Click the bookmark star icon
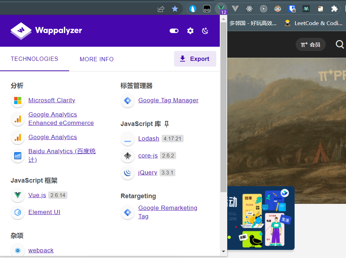The image size is (346, 258). pyautogui.click(x=175, y=9)
